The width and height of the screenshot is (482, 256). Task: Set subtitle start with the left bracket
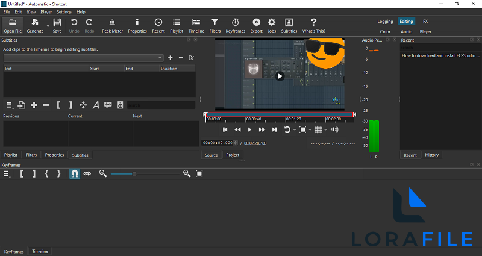tap(58, 105)
